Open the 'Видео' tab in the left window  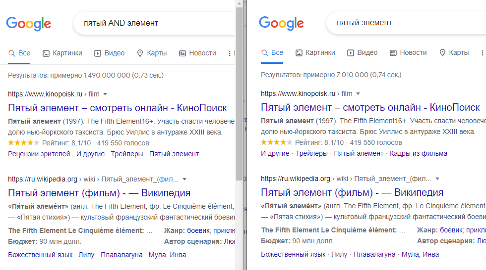[x=110, y=53]
